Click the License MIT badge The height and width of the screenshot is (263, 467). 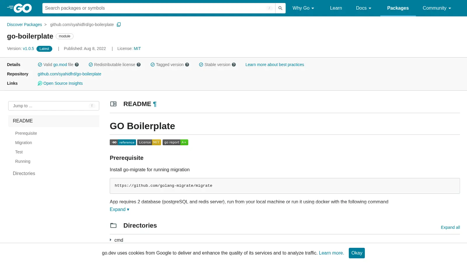click(x=149, y=142)
